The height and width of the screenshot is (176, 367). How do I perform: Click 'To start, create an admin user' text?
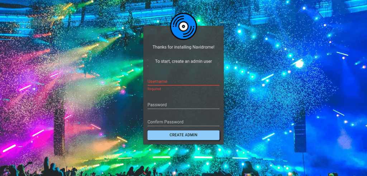[183, 61]
